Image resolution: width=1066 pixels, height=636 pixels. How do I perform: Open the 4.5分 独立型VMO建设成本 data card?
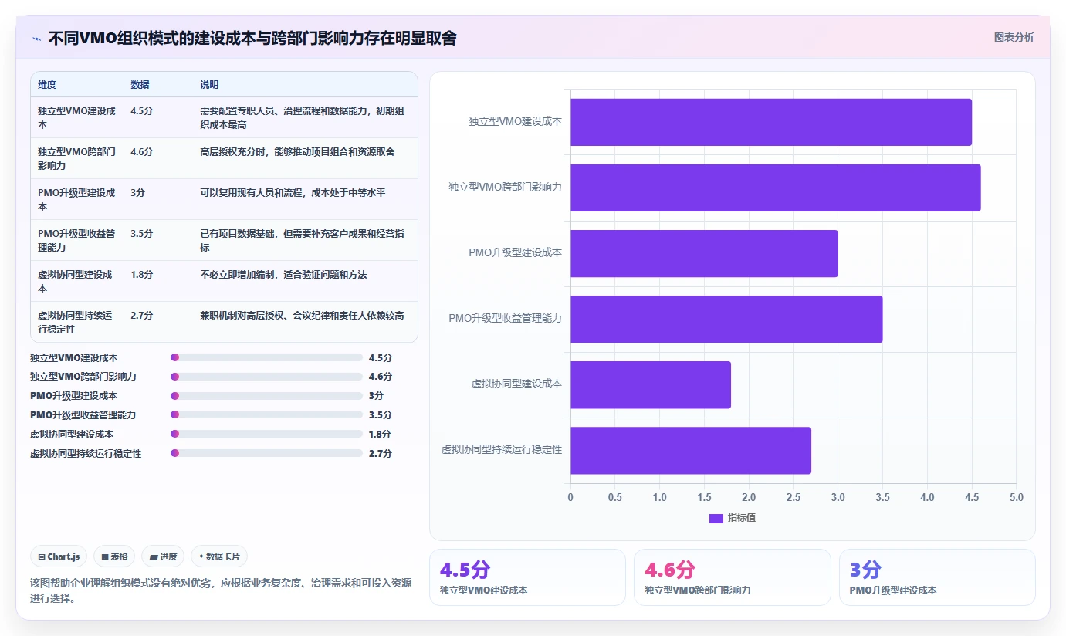tap(527, 577)
